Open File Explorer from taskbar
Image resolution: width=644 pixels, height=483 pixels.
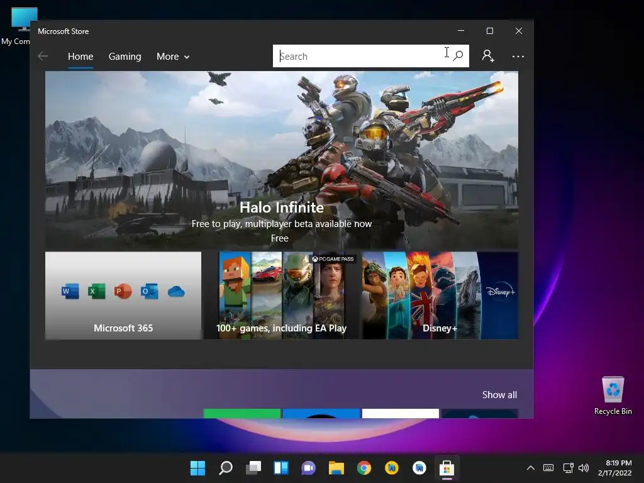pyautogui.click(x=336, y=468)
